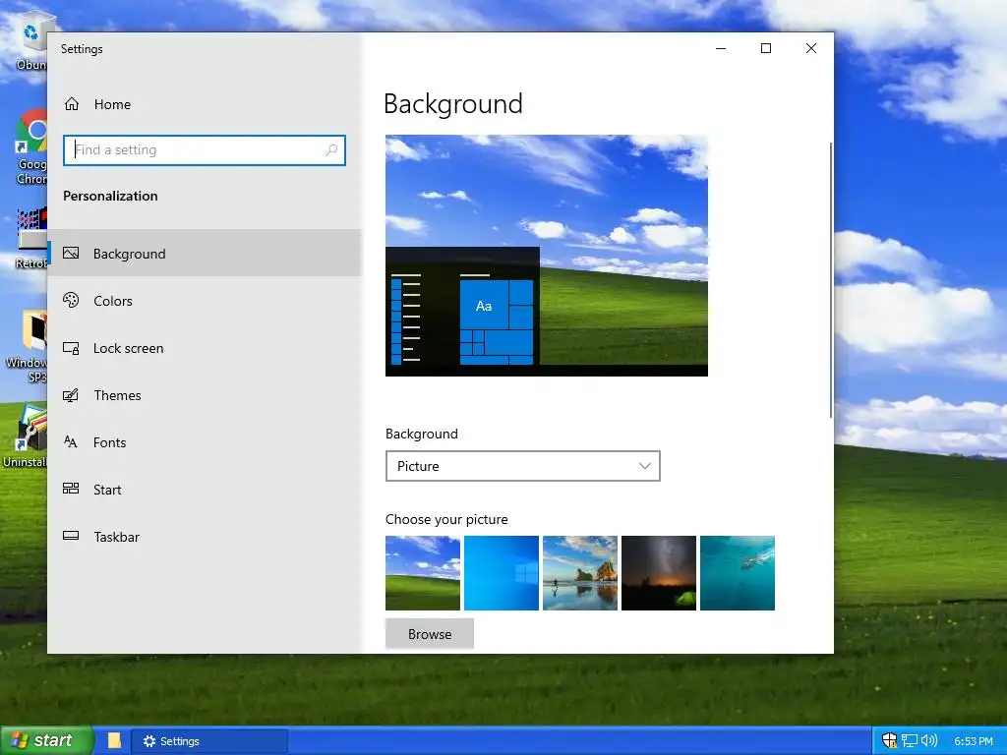Viewport: 1007px width, 755px height.
Task: Click the Background picture icon
Action: [71, 253]
